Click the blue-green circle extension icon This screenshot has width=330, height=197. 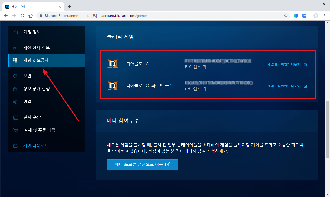(296, 16)
